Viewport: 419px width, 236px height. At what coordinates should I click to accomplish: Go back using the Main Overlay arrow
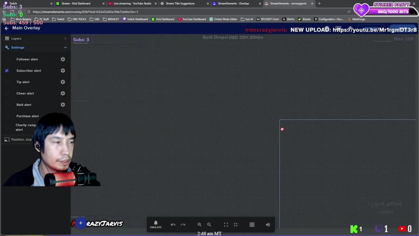[x=7, y=28]
